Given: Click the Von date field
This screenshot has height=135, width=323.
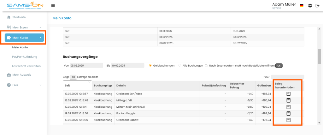Looking at the screenshot, I should (x=86, y=65).
